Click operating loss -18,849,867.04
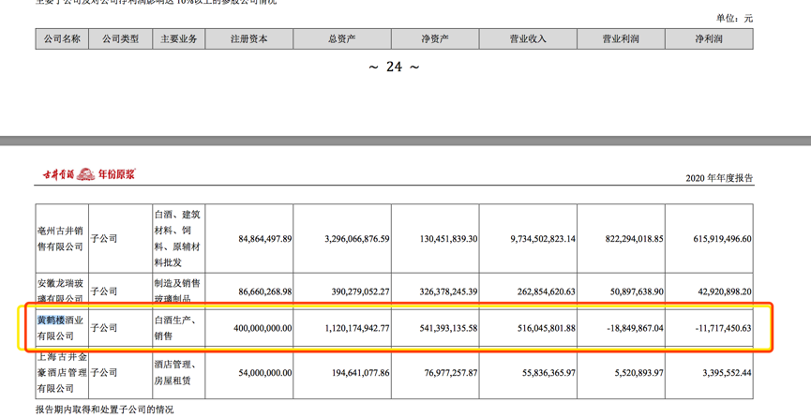Image resolution: width=811 pixels, height=418 pixels. [636, 329]
